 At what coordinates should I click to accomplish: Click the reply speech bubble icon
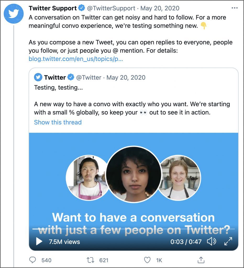tap(32, 260)
